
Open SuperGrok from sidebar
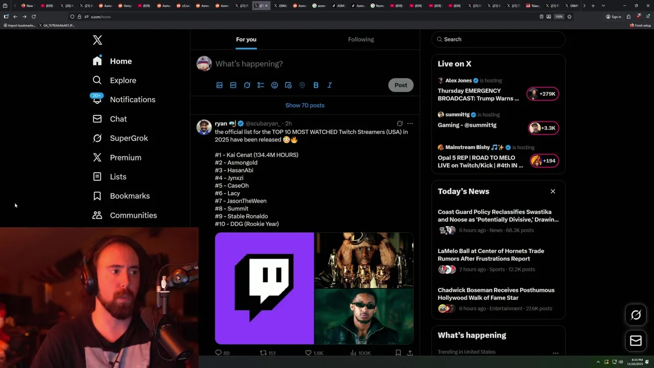(x=120, y=138)
